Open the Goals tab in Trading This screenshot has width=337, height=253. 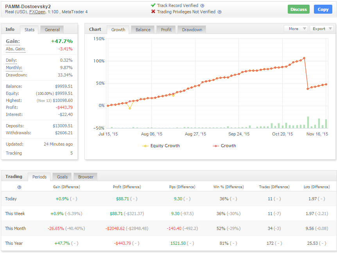pyautogui.click(x=62, y=177)
